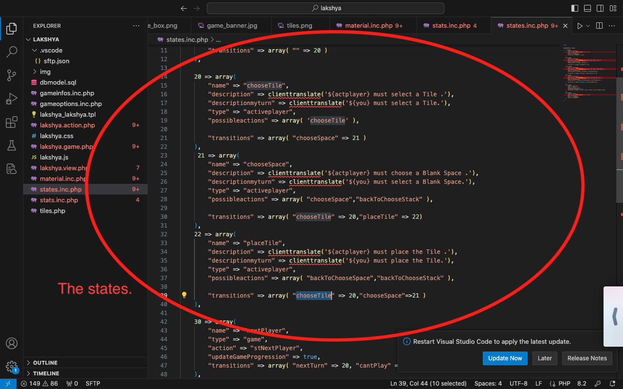Screen dimensions: 623x389
Task: Open the SFTP view in activity bar
Action: (x=11, y=169)
